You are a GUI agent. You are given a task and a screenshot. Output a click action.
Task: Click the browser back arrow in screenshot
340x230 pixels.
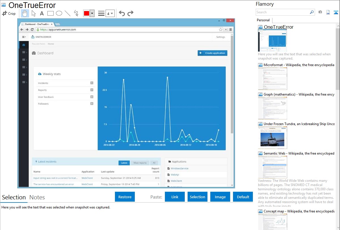click(x=22, y=29)
